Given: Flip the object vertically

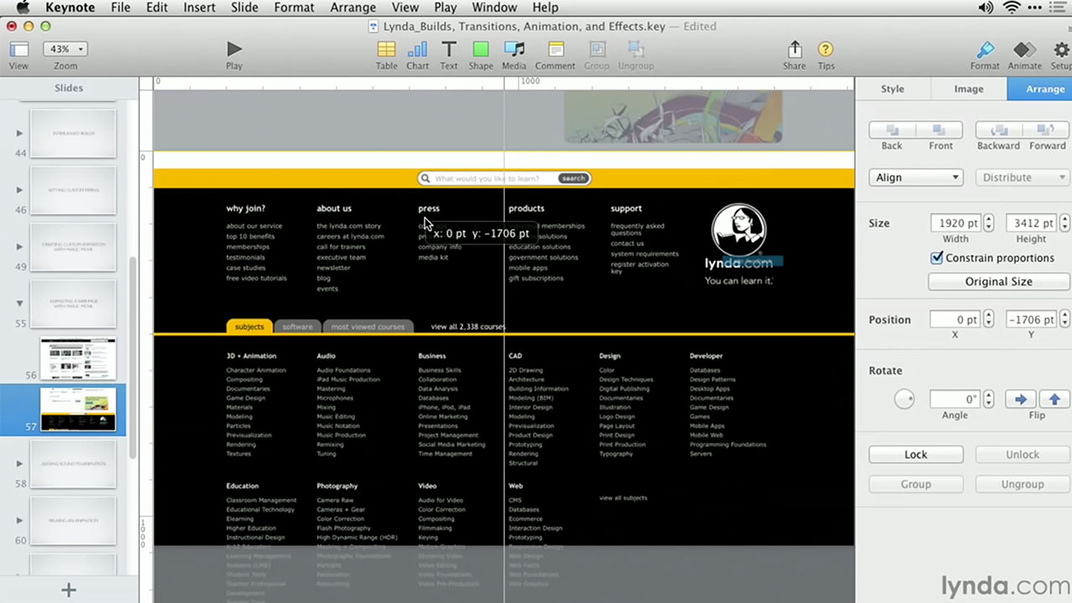Looking at the screenshot, I should (1054, 399).
